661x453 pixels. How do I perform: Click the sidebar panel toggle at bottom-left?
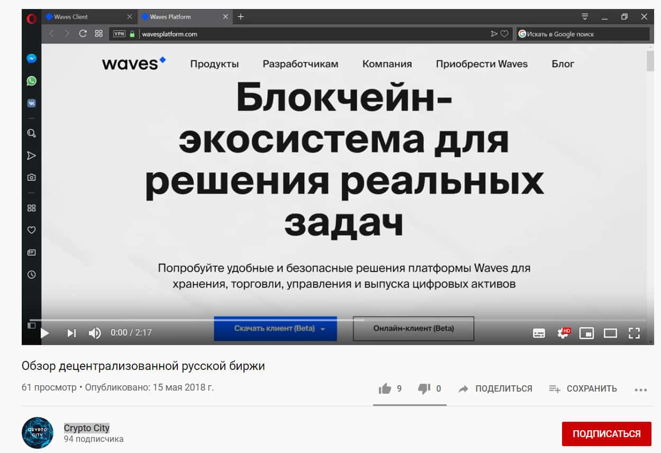32,324
